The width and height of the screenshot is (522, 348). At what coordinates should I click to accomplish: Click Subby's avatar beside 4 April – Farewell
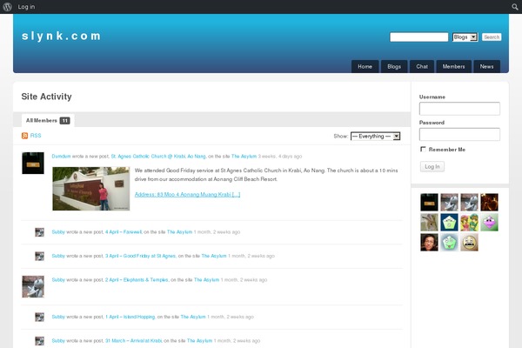[x=40, y=232]
